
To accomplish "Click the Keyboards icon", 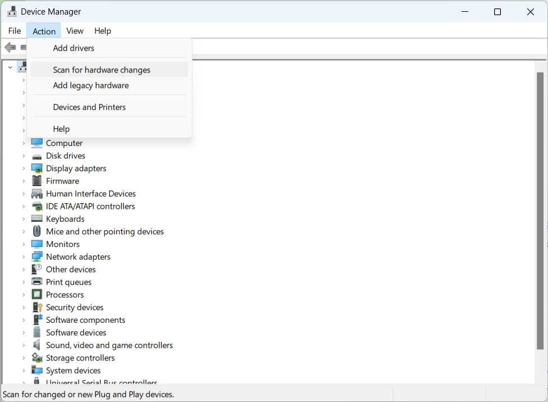I will click(36, 218).
